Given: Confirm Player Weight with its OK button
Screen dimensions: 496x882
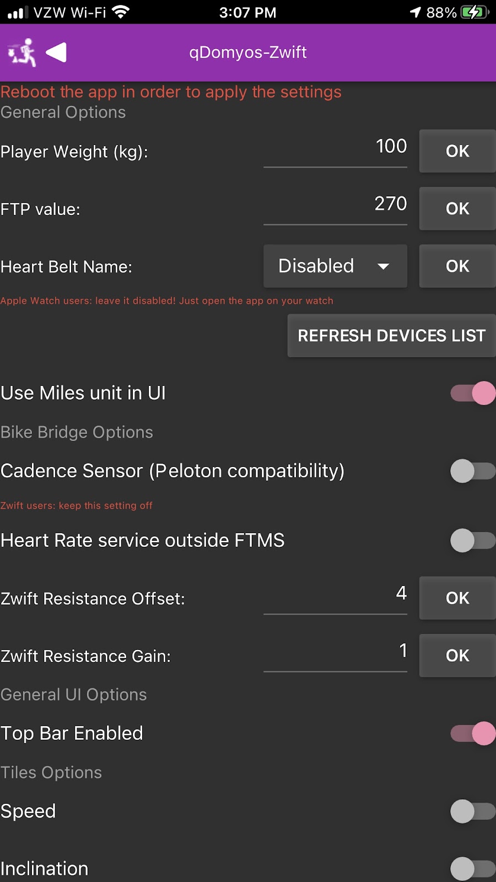Looking at the screenshot, I should (457, 151).
